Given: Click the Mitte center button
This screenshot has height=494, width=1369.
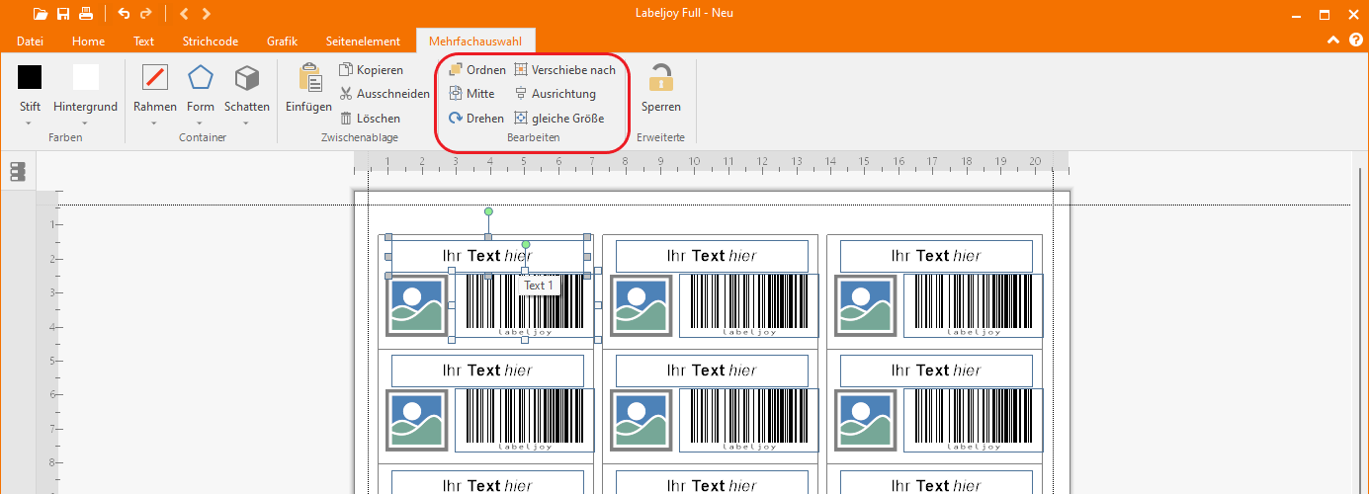Looking at the screenshot, I should coord(471,94).
